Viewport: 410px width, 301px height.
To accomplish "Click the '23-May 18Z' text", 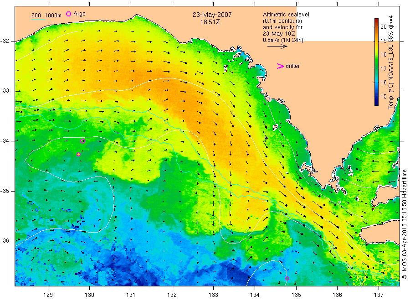I will [279, 34].
